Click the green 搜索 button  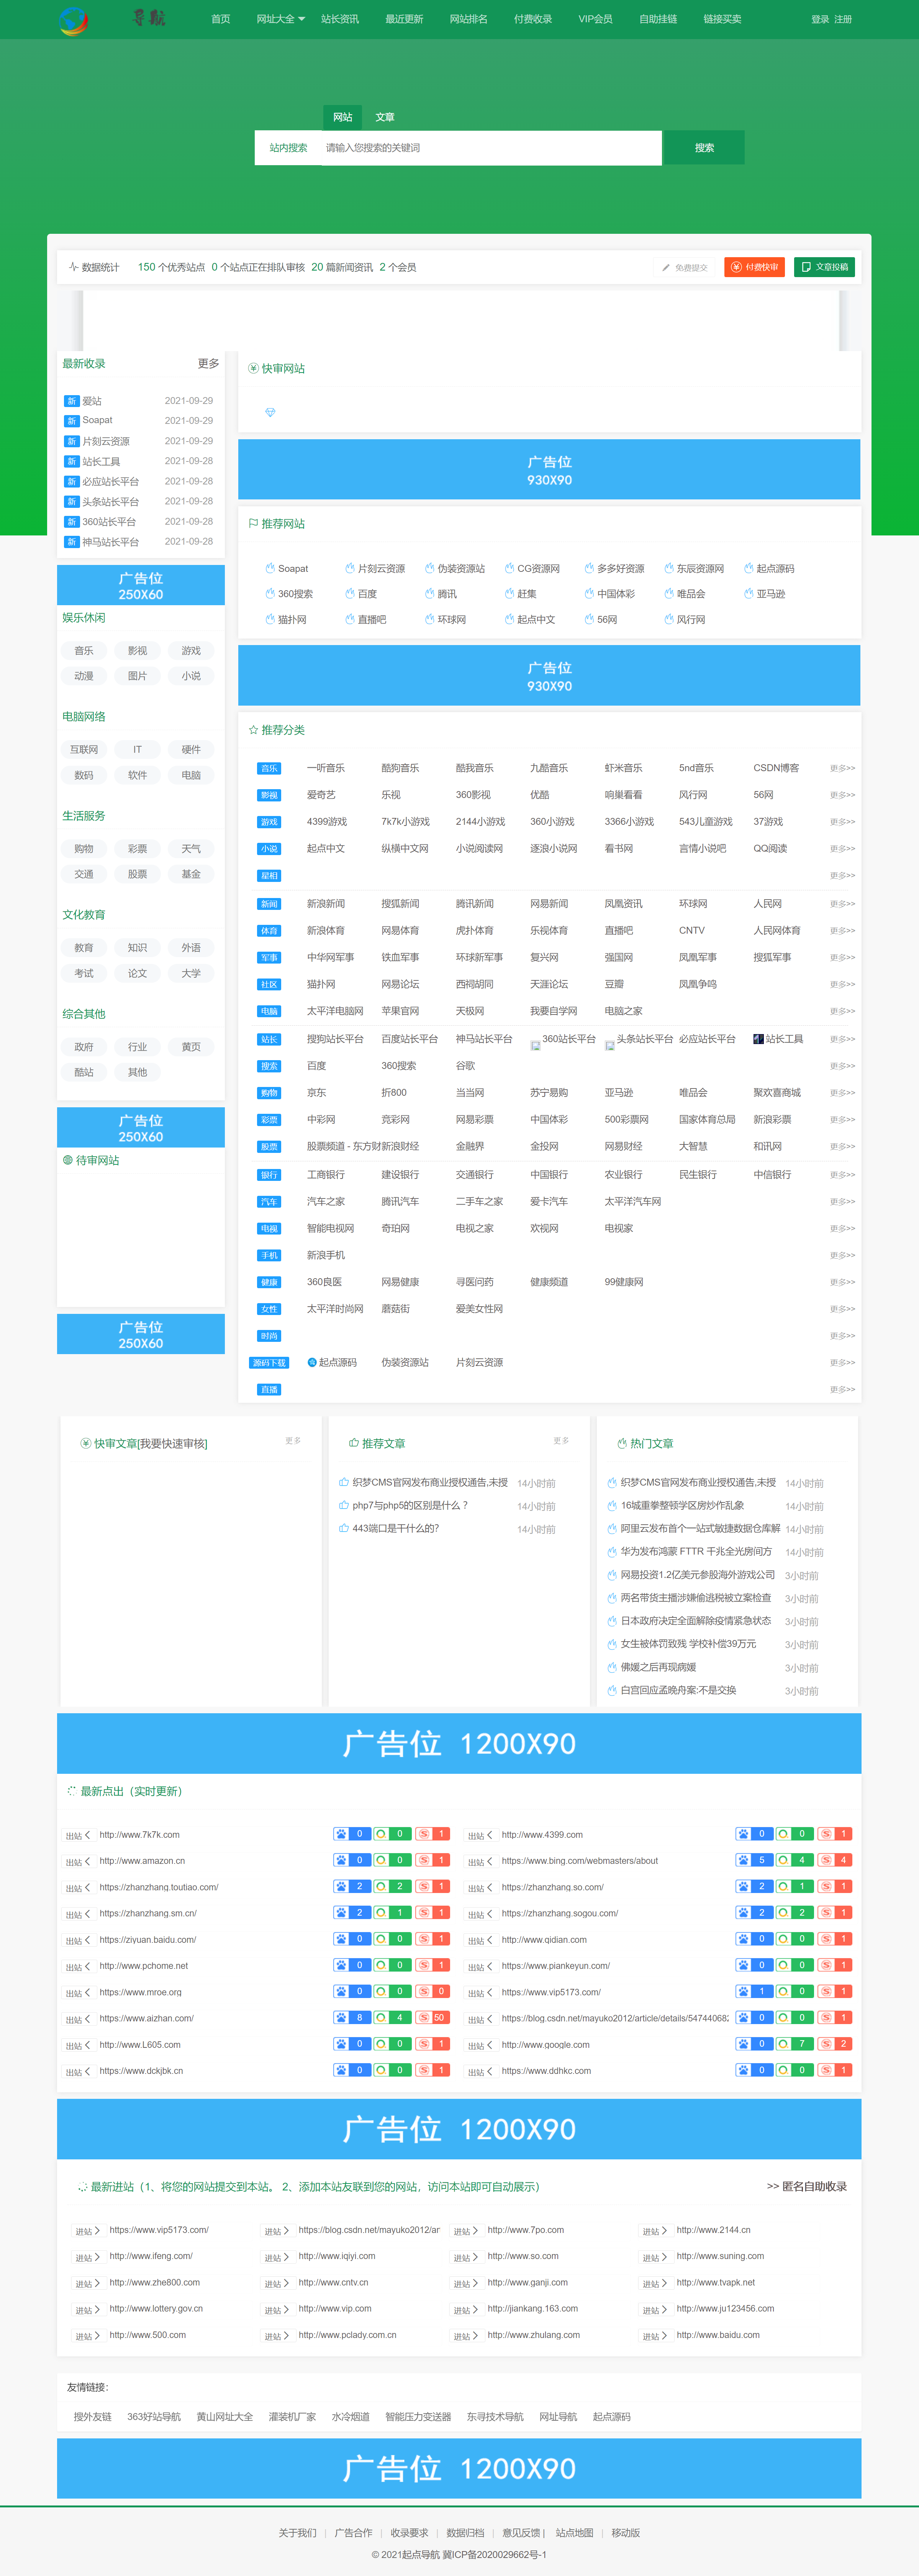click(704, 147)
